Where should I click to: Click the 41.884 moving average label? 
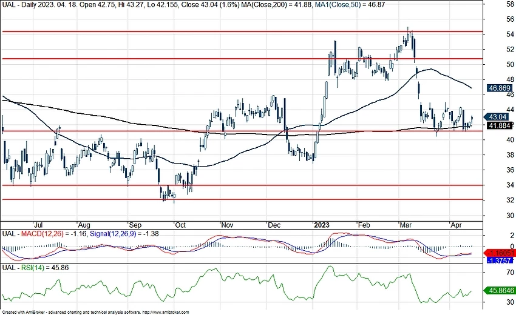(500, 125)
